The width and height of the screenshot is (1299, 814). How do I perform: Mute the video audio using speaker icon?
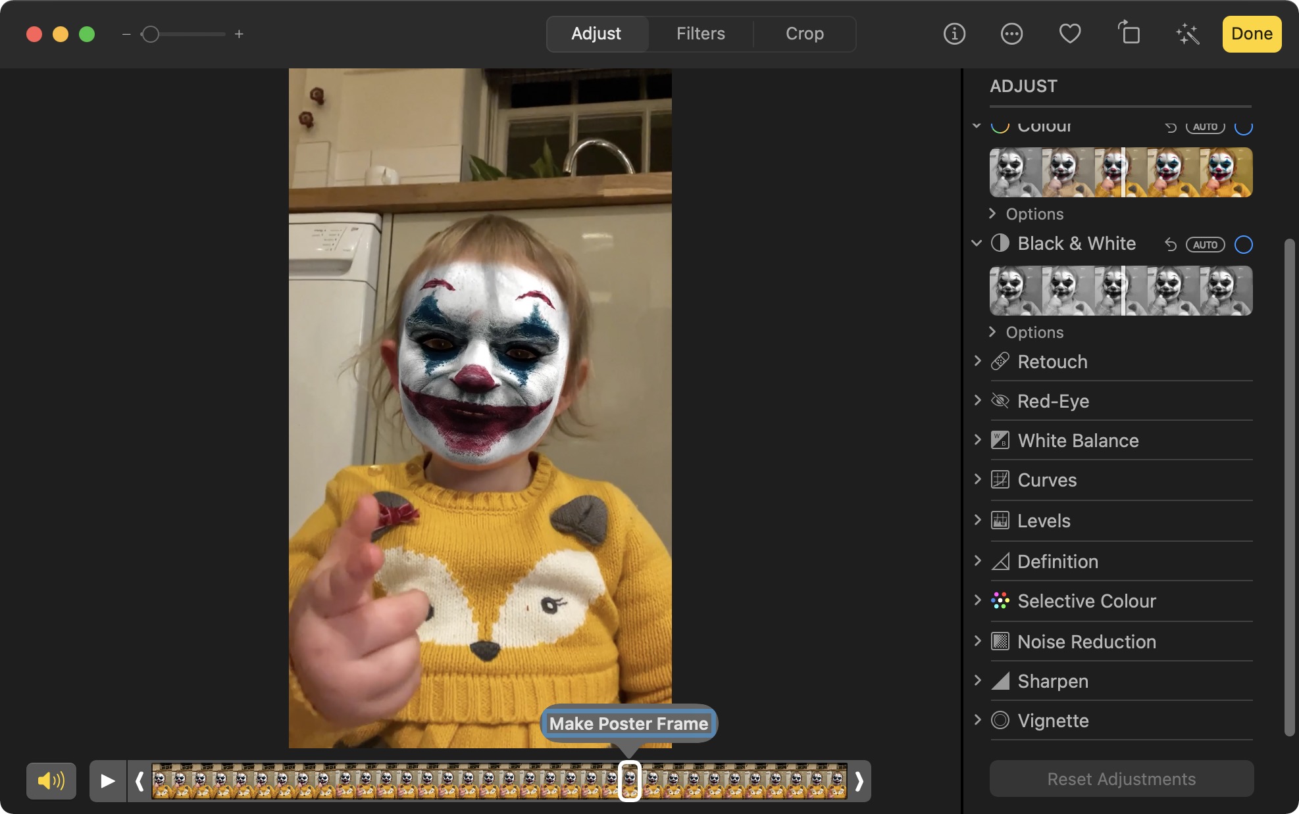tap(51, 779)
